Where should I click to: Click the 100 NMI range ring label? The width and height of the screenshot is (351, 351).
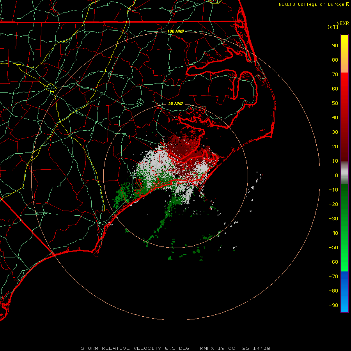175,31
